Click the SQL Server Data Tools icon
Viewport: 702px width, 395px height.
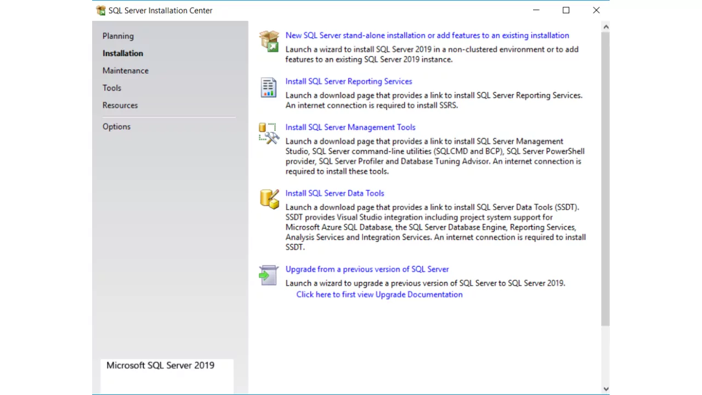269,199
